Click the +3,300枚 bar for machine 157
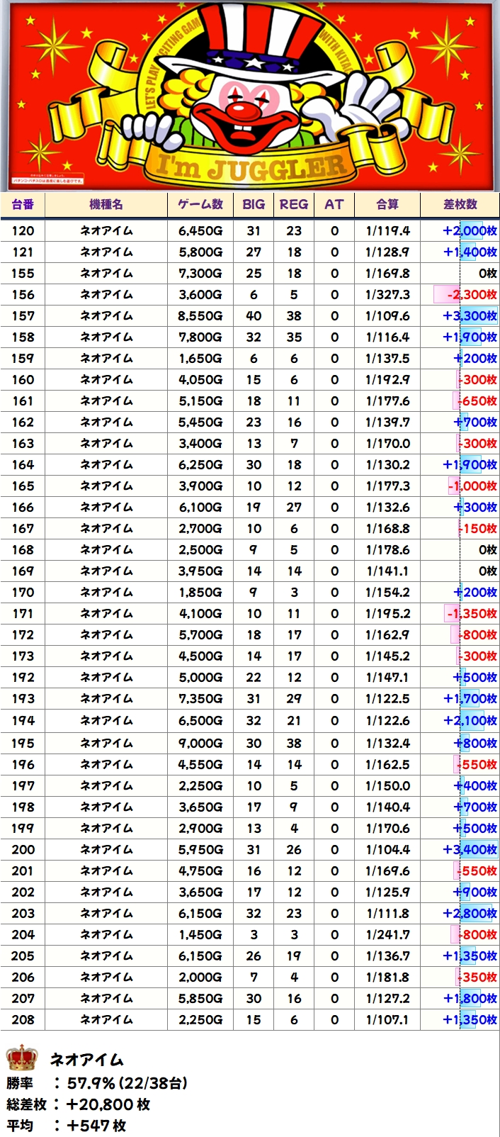 [x=470, y=316]
